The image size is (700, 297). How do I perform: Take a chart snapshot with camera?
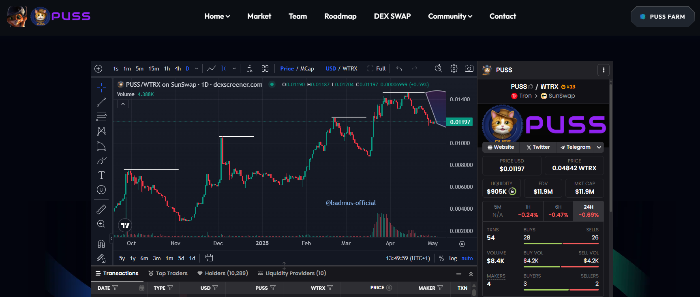pos(469,68)
